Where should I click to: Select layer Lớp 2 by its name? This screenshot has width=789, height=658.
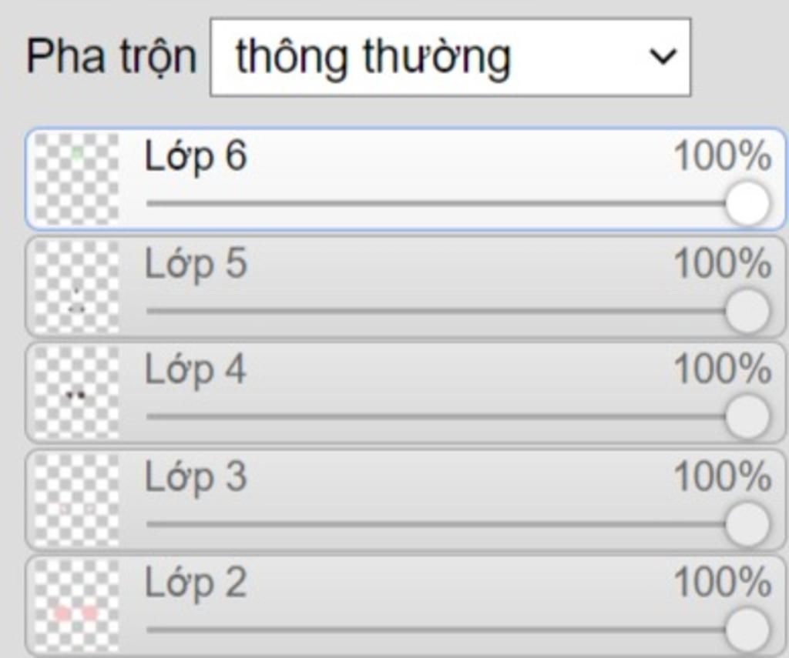(x=196, y=583)
